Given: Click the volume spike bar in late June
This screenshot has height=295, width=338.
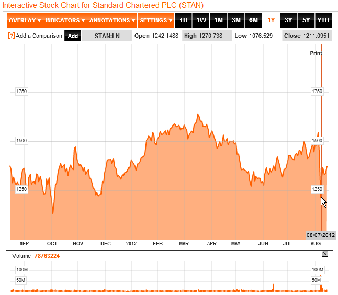Looking at the screenshot, I should coord(274,288).
